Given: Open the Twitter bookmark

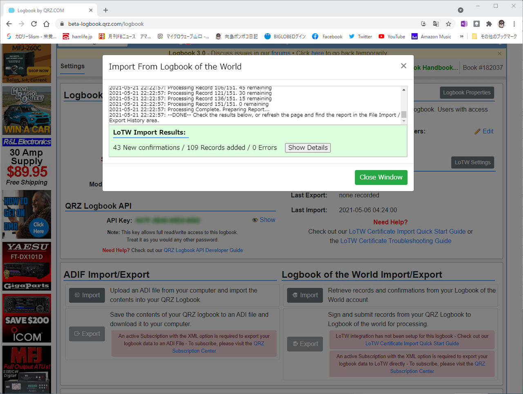Looking at the screenshot, I should click(360, 36).
